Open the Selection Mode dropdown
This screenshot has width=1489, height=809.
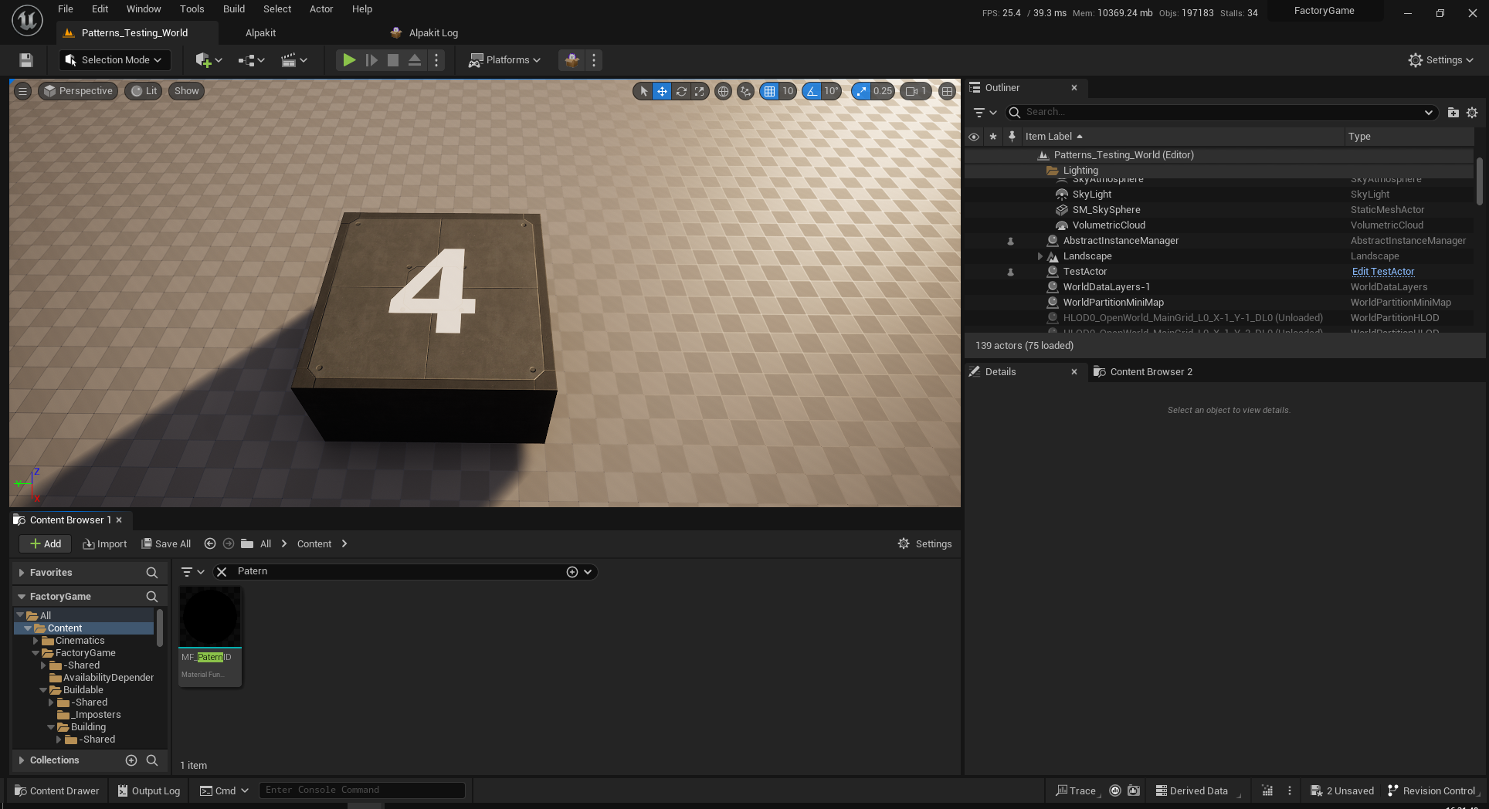[x=114, y=60]
